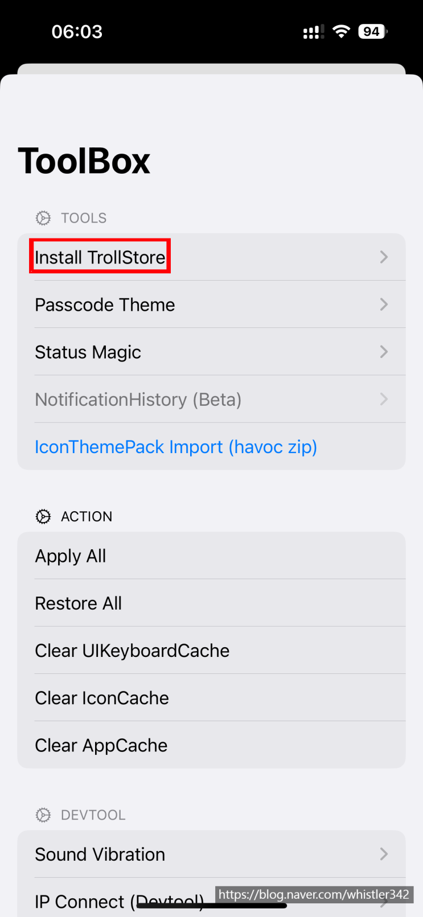The image size is (423, 917).
Task: Open IconThemePack Import (havoc zip) link
Action: (x=176, y=447)
